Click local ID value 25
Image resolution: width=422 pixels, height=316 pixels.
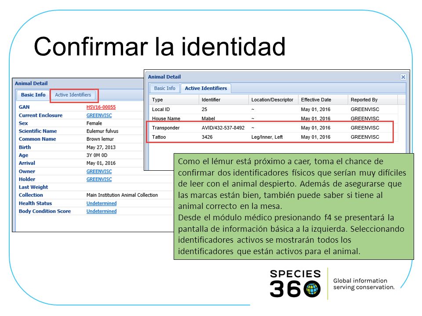click(x=204, y=109)
